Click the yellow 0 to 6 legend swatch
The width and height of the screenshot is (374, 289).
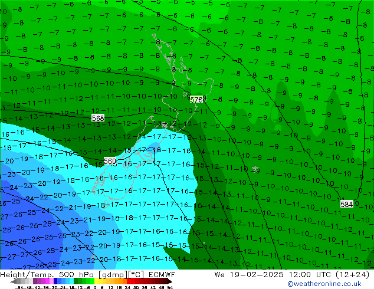pos(97,281)
